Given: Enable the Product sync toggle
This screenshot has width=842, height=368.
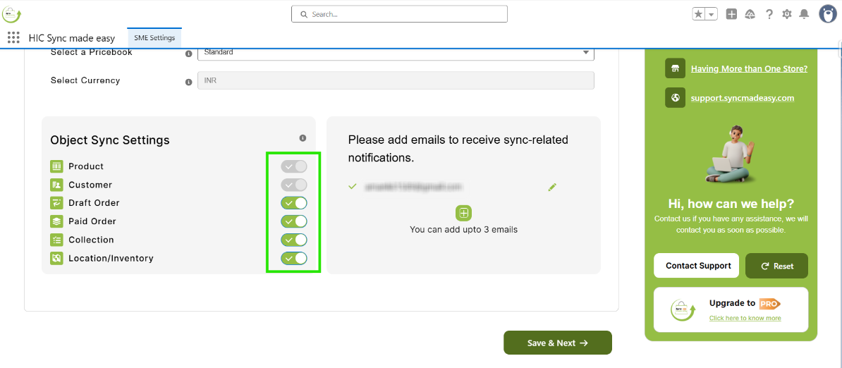Looking at the screenshot, I should [x=294, y=166].
